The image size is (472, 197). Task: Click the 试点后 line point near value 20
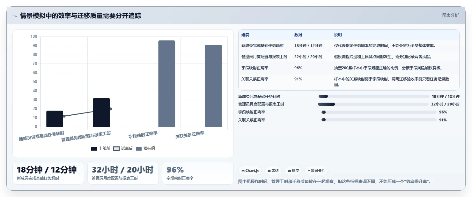(x=111, y=109)
